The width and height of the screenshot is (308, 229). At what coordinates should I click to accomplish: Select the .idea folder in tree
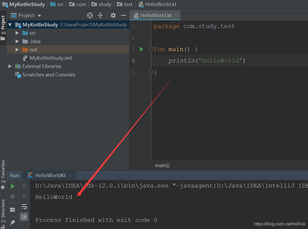[35, 42]
